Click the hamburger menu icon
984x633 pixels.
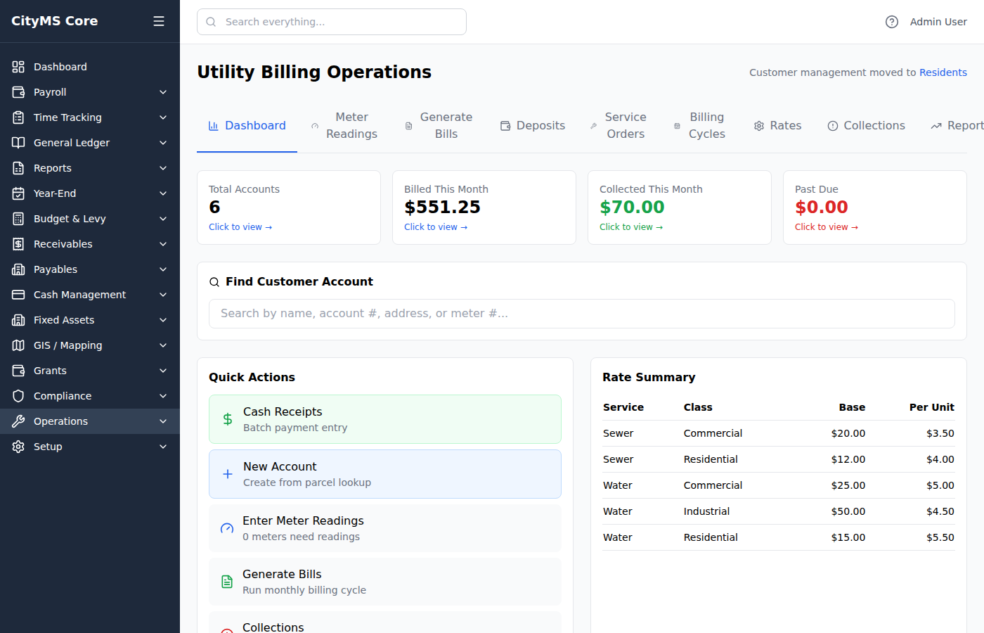(x=158, y=21)
